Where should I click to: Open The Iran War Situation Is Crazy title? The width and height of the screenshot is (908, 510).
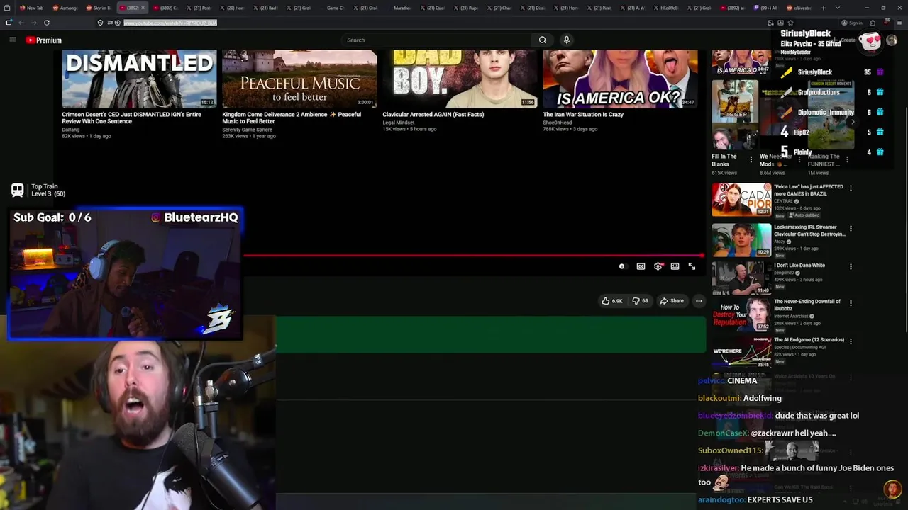(583, 114)
